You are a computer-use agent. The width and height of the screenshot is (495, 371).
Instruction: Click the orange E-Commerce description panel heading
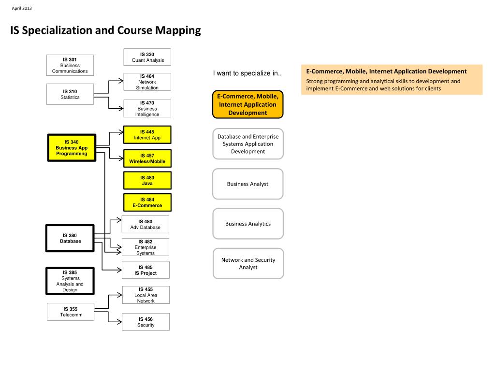click(386, 71)
